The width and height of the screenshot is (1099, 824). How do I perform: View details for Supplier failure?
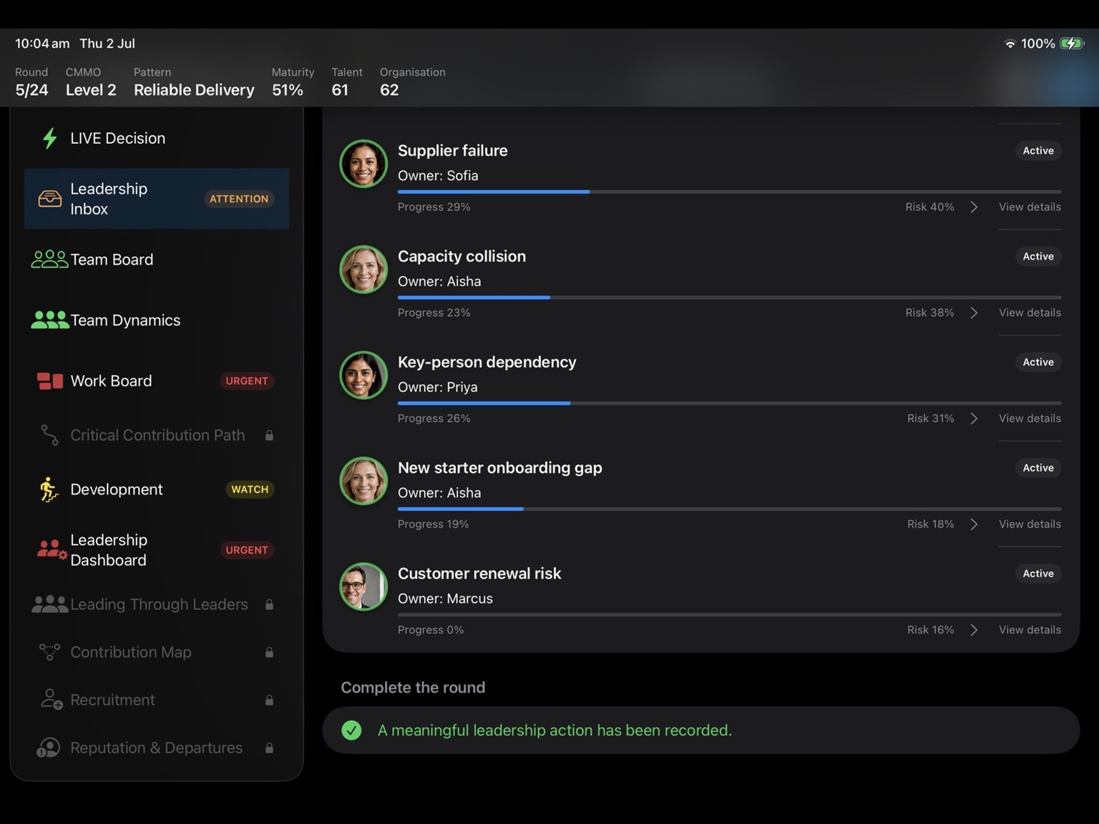click(x=1030, y=207)
